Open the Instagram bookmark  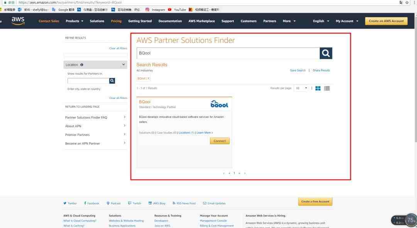(155, 10)
